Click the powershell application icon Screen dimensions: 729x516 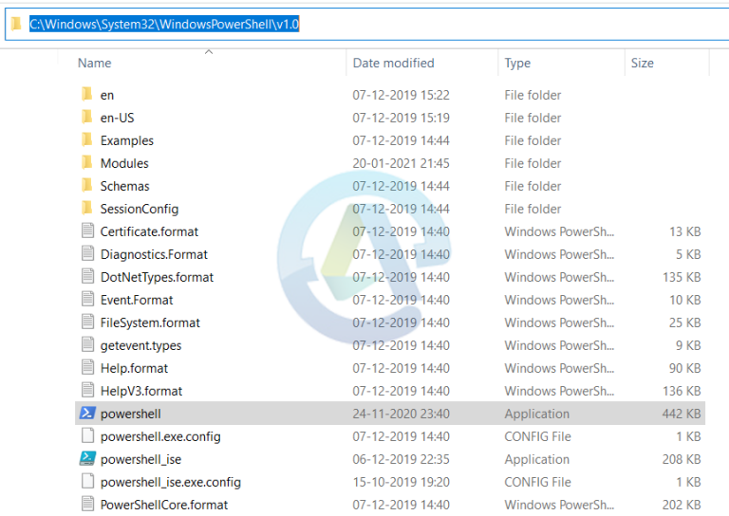tap(87, 413)
